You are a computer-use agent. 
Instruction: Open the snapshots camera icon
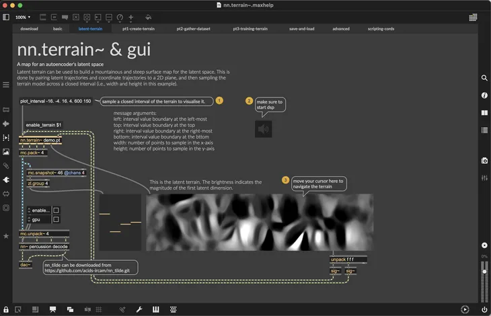(x=484, y=161)
